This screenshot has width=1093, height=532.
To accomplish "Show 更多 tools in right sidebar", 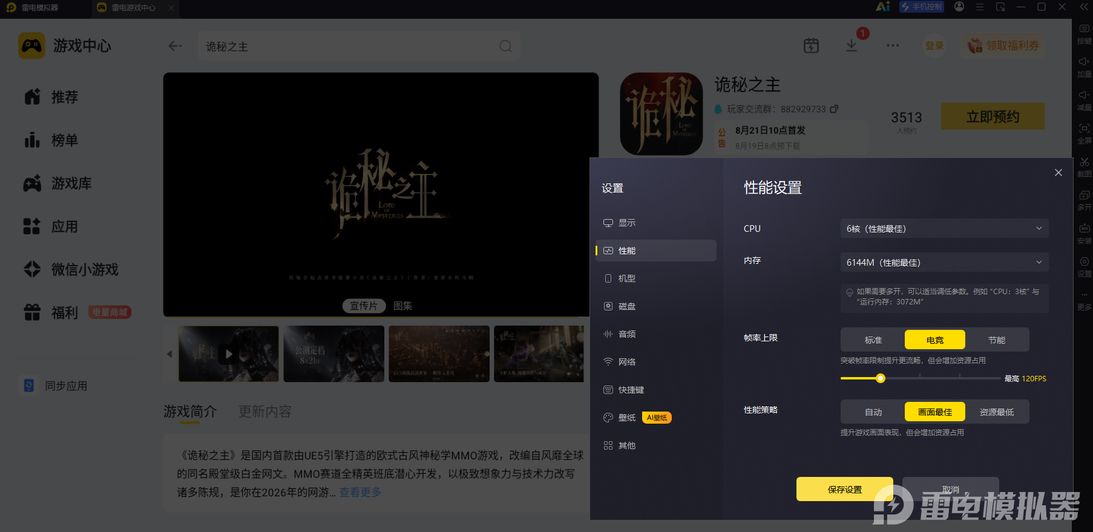I will pos(1084,300).
